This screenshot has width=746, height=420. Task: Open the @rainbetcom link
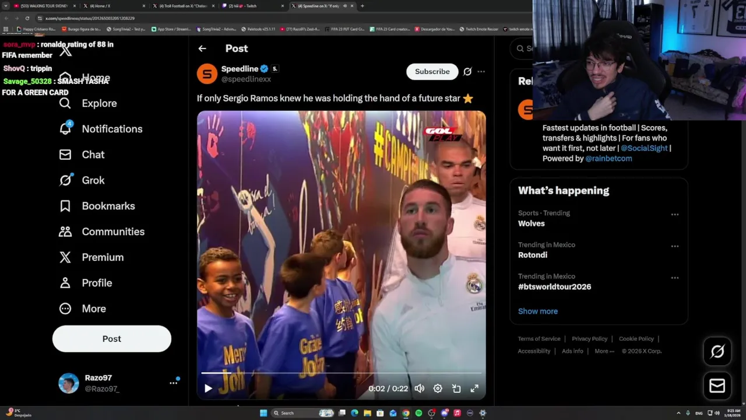point(608,159)
